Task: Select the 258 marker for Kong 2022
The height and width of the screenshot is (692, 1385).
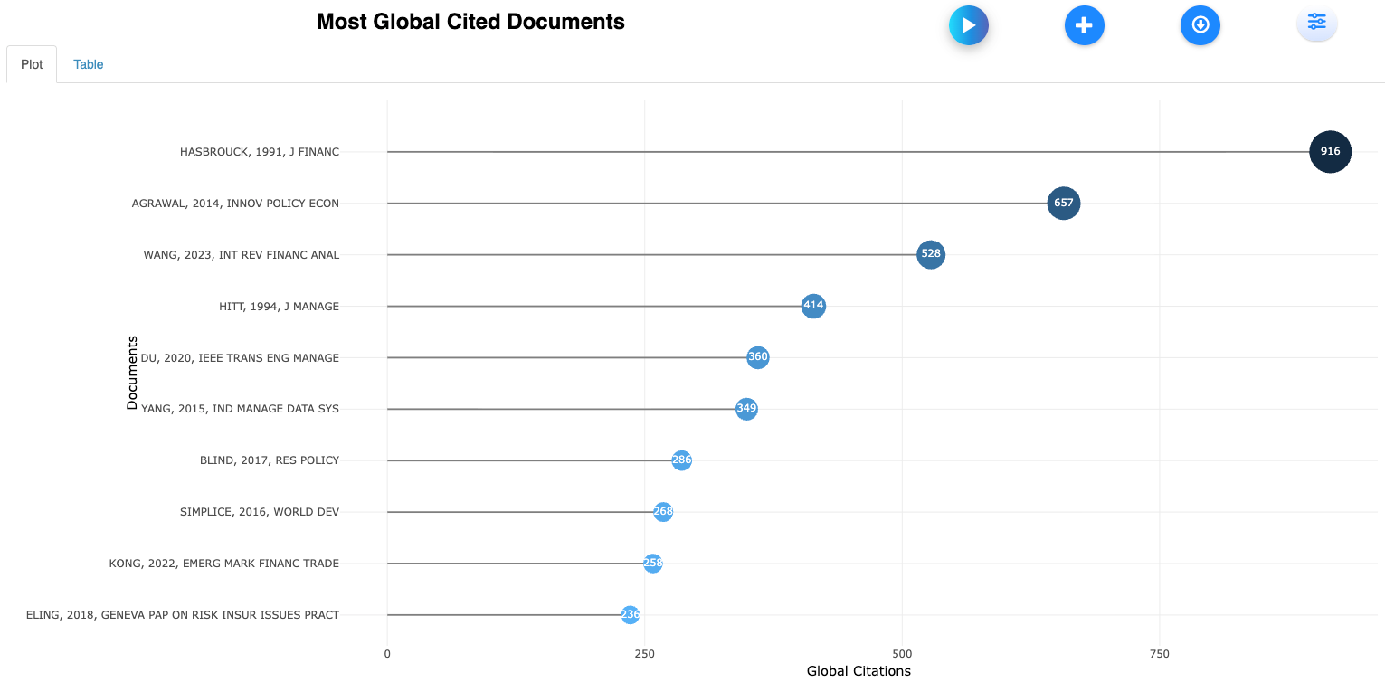Action: coord(652,564)
